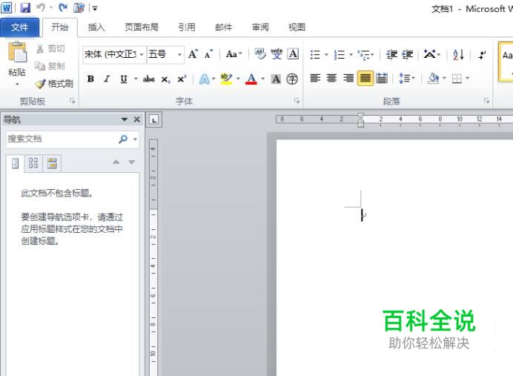Click the Undo arrow icon

(41, 7)
